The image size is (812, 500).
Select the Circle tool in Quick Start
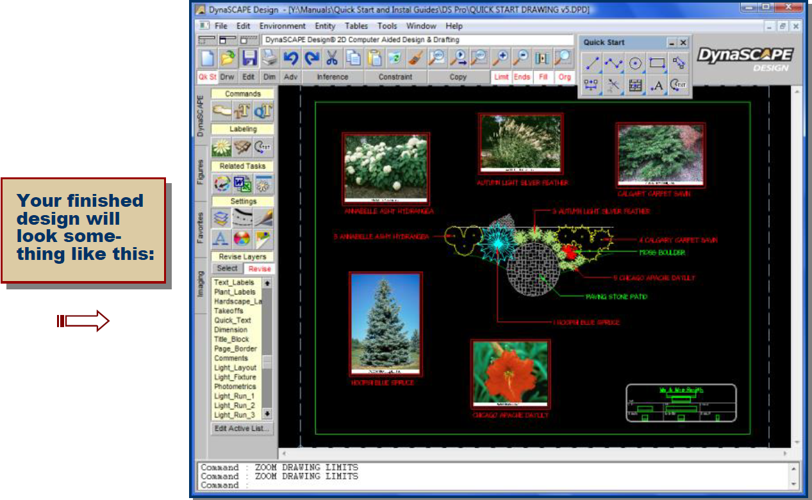click(635, 63)
